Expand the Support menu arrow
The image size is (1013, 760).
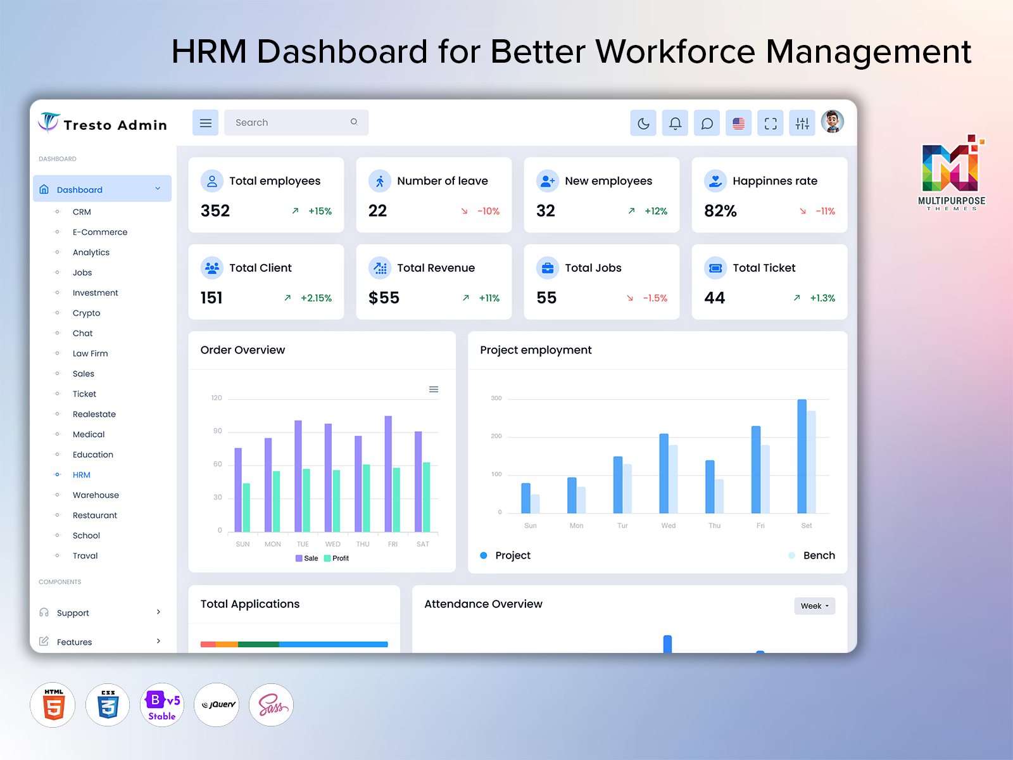pos(158,612)
